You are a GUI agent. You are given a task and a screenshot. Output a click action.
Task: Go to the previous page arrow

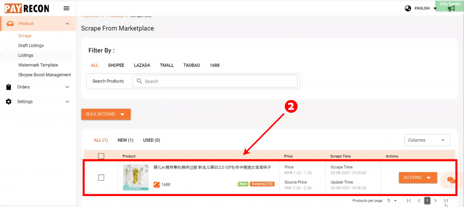click(x=419, y=201)
